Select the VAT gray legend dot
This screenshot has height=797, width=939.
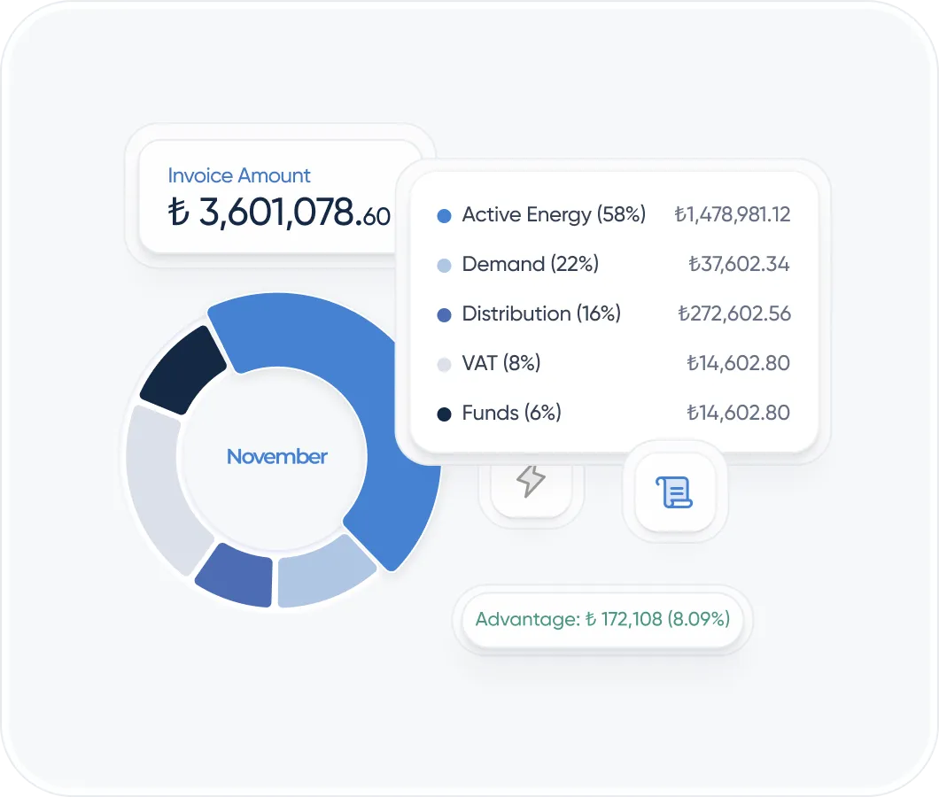pyautogui.click(x=445, y=364)
